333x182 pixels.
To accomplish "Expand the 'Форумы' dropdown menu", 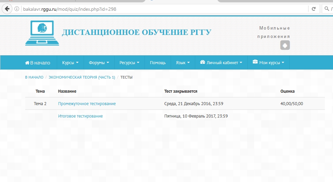I will 99,63.
